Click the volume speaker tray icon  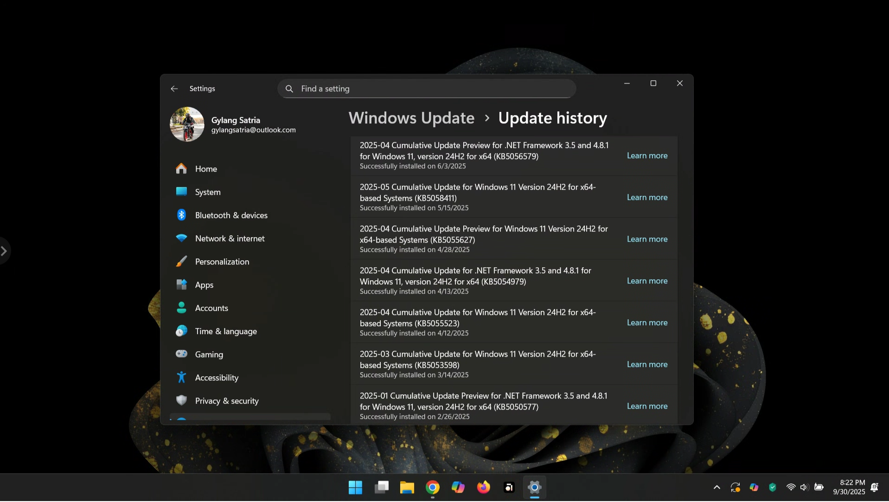(x=805, y=488)
